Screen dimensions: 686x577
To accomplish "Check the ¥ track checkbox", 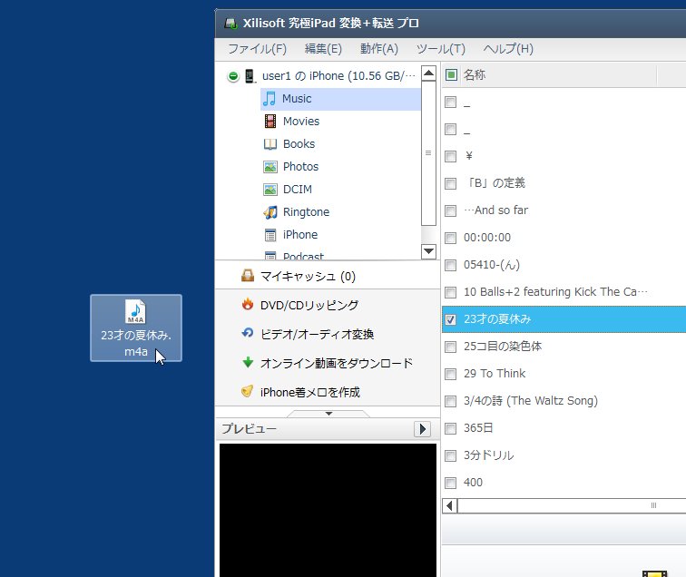I will tap(451, 157).
